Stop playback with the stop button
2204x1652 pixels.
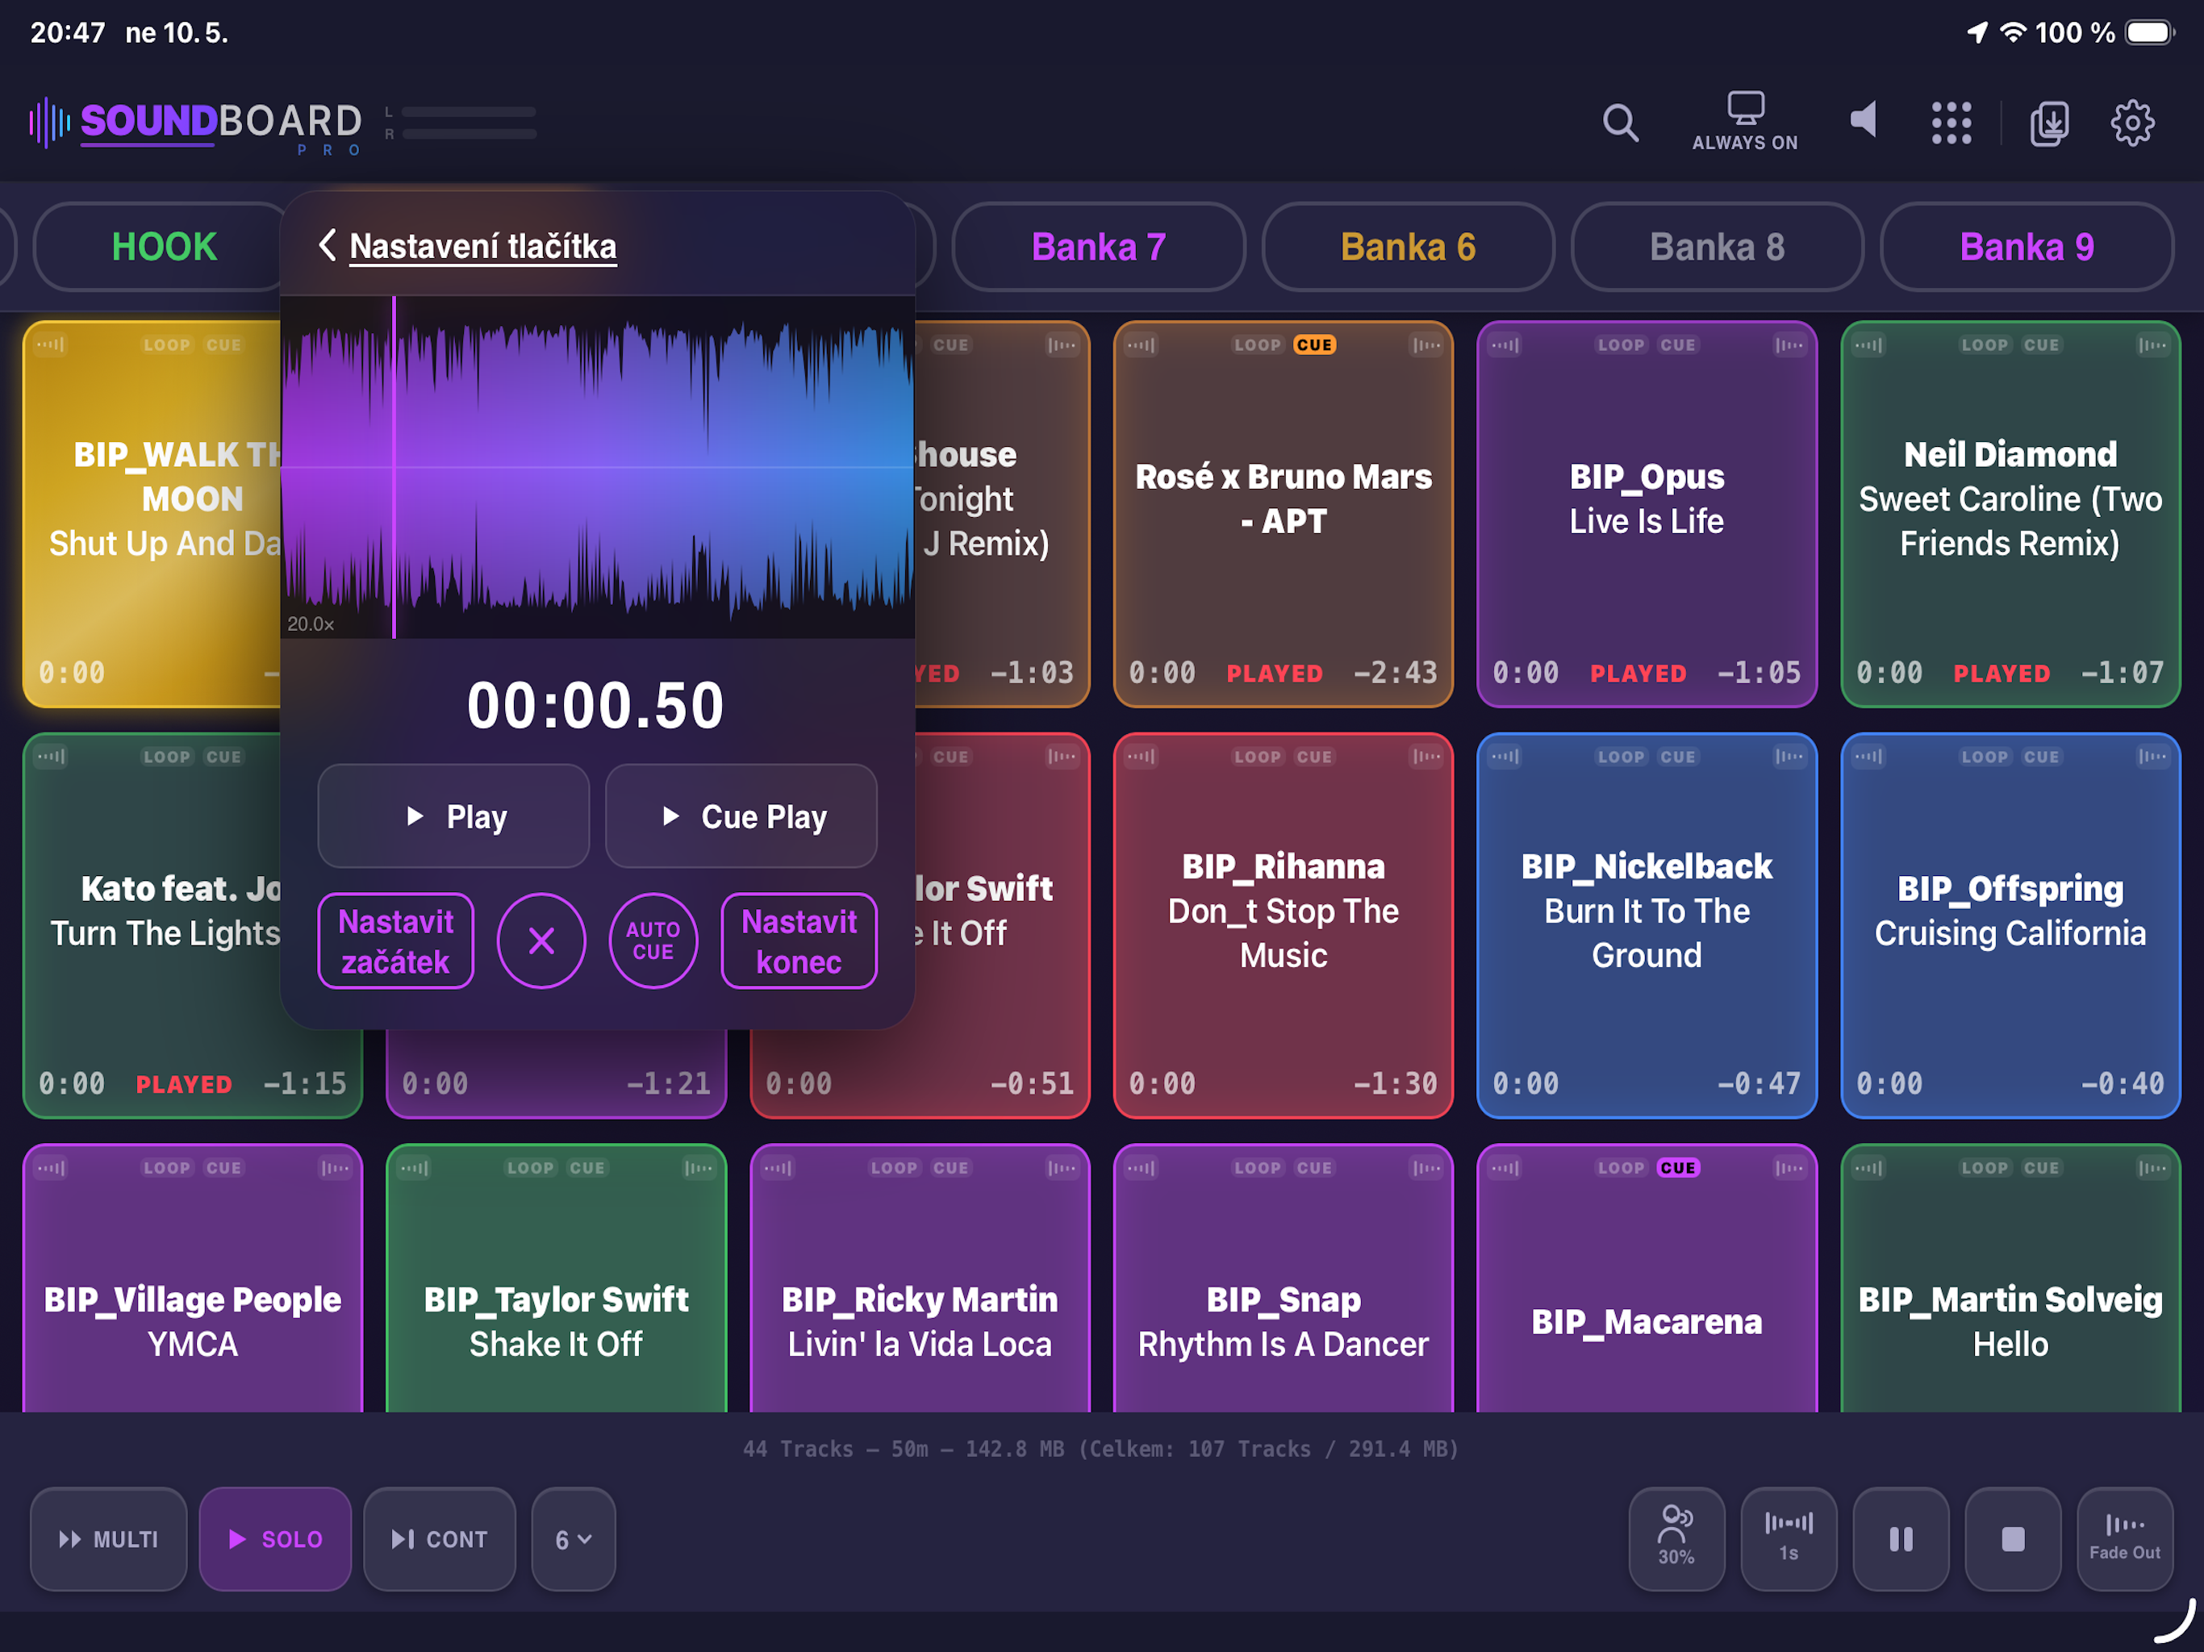(2013, 1538)
